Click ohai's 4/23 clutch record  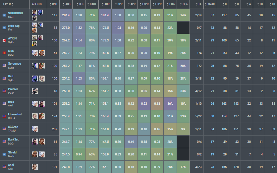pos(198,167)
